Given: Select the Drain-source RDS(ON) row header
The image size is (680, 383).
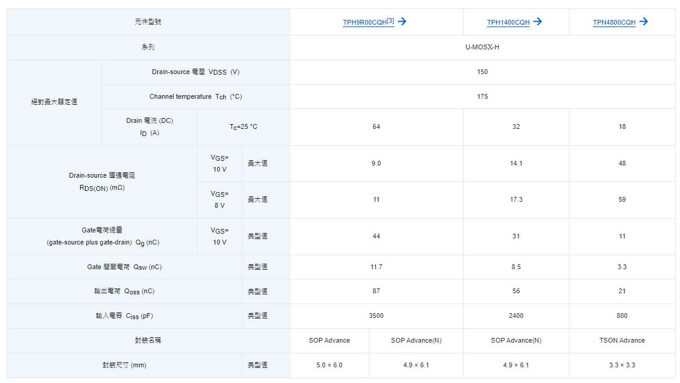Looking at the screenshot, I should (102, 181).
